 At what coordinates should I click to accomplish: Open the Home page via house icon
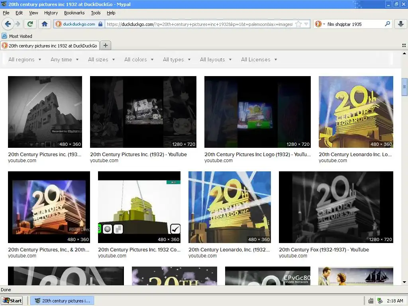45,24
